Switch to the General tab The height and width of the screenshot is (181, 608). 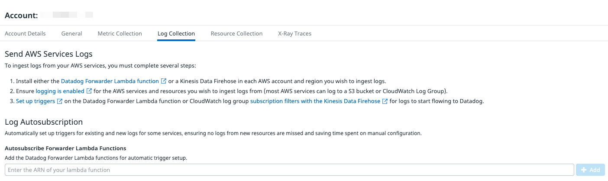tap(72, 33)
